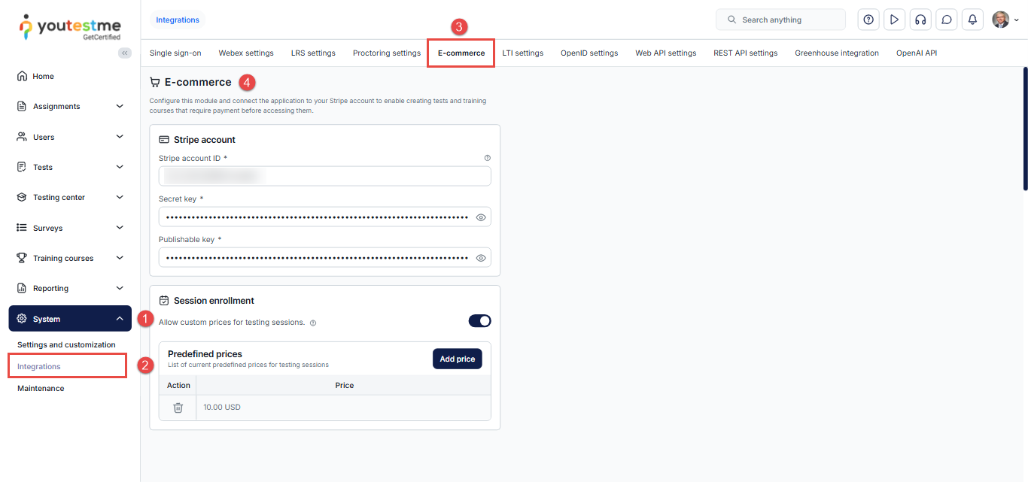1028x482 pixels.
Task: Switch to Greenhouse integration tab
Action: pyautogui.click(x=837, y=53)
